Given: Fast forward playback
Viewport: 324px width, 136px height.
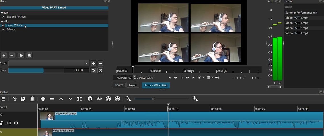Looking at the screenshot, I should coord(187,78).
